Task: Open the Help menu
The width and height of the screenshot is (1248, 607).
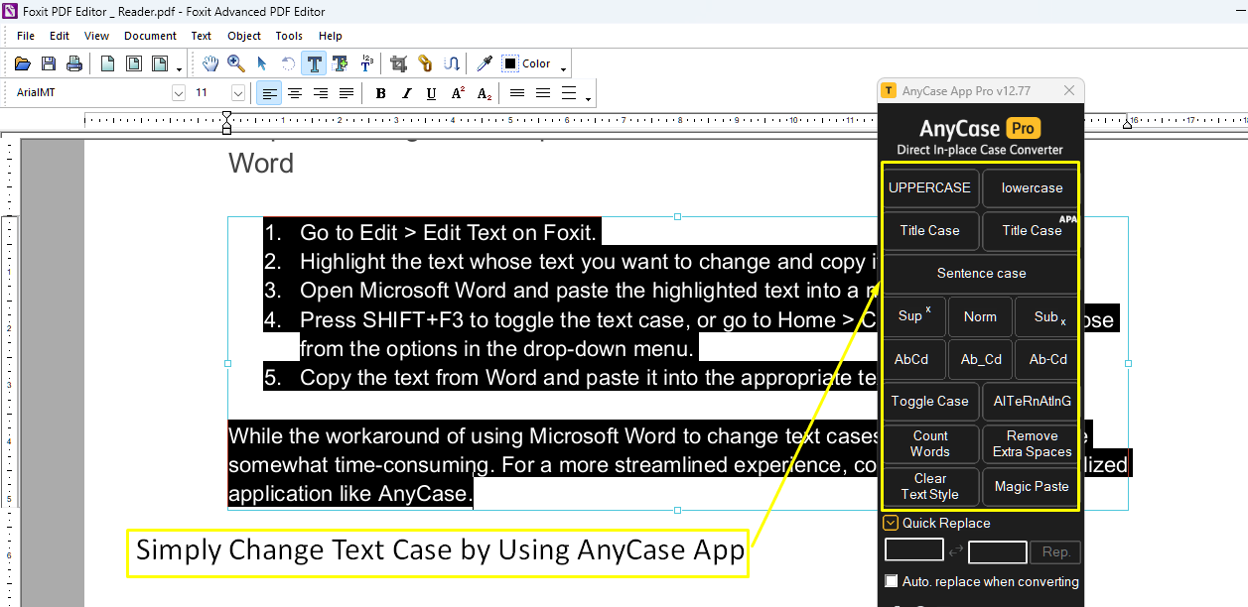Action: [x=331, y=36]
